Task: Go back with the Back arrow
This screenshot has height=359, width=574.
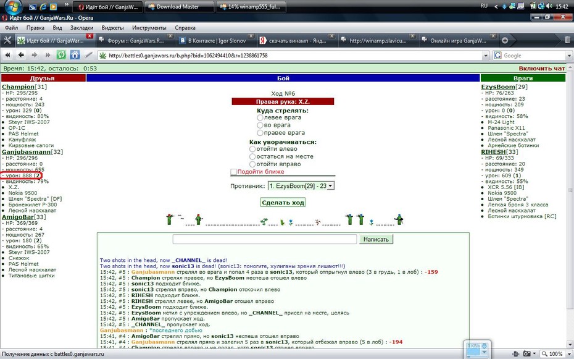Action: pos(21,56)
